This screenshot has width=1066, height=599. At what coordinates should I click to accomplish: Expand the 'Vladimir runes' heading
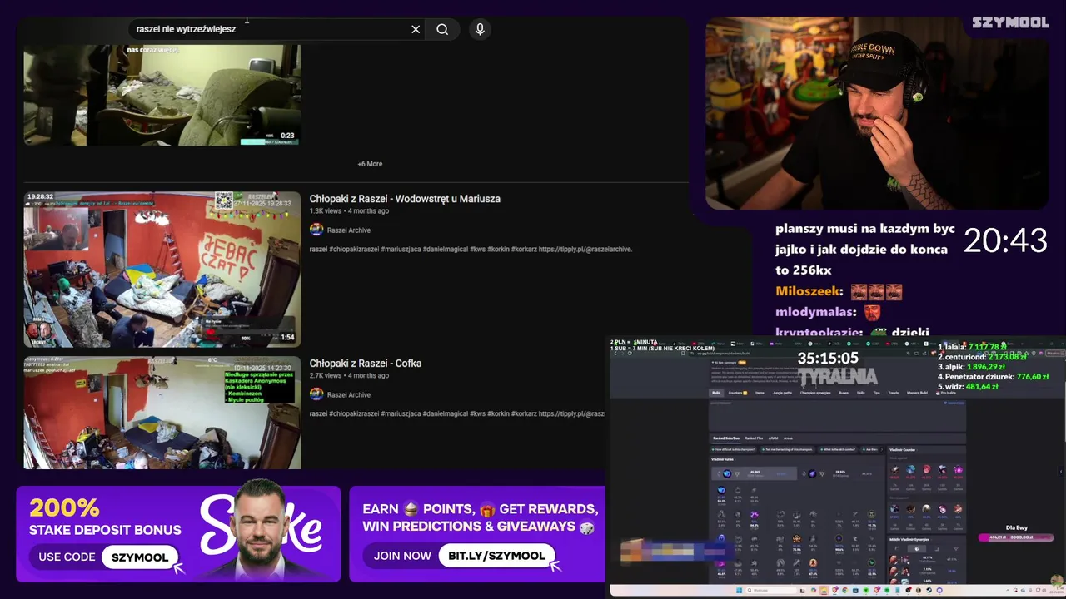(x=724, y=459)
